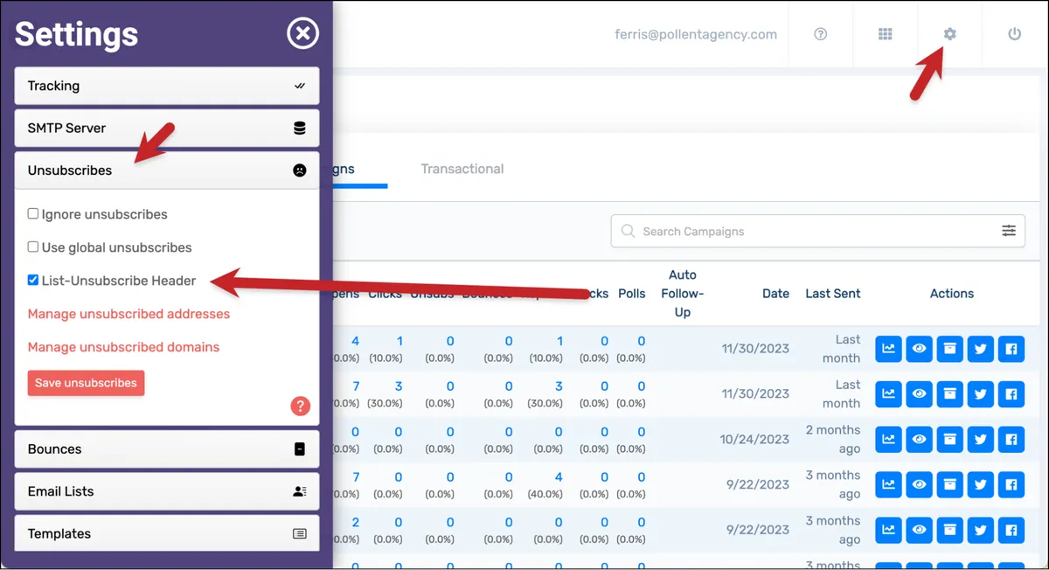Click the Polls column header
The image size is (1049, 570).
point(631,294)
